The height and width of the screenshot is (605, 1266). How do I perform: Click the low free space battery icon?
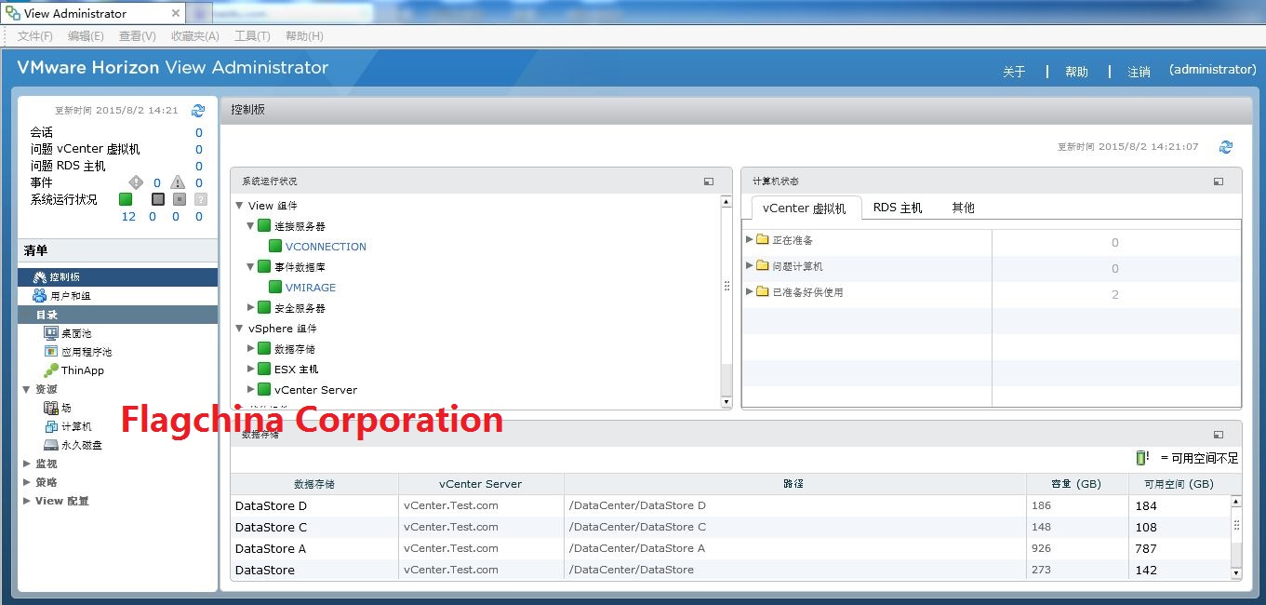tap(1142, 457)
